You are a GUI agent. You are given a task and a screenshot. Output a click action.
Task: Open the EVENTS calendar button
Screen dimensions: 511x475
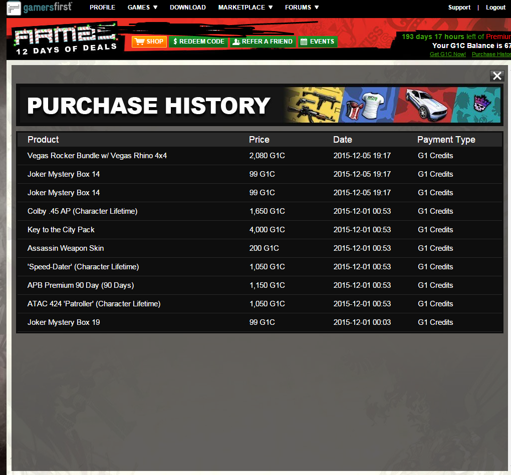(x=318, y=42)
